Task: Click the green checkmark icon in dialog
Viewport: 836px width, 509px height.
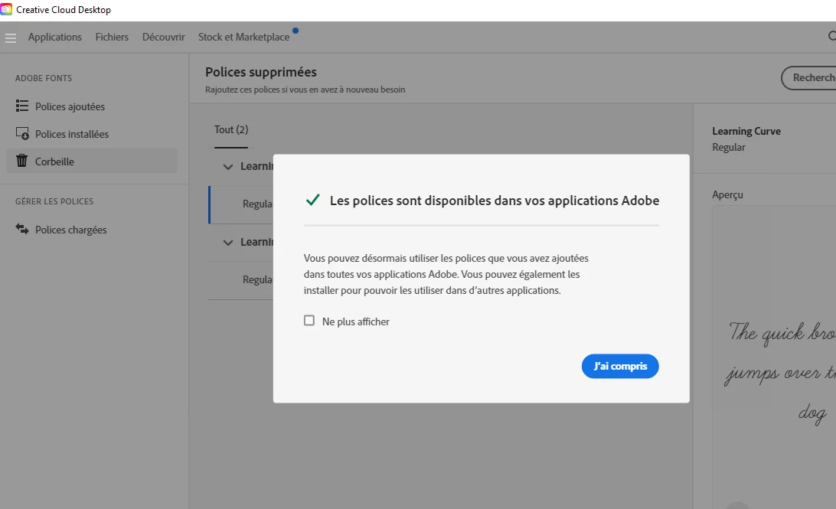Action: click(x=313, y=200)
